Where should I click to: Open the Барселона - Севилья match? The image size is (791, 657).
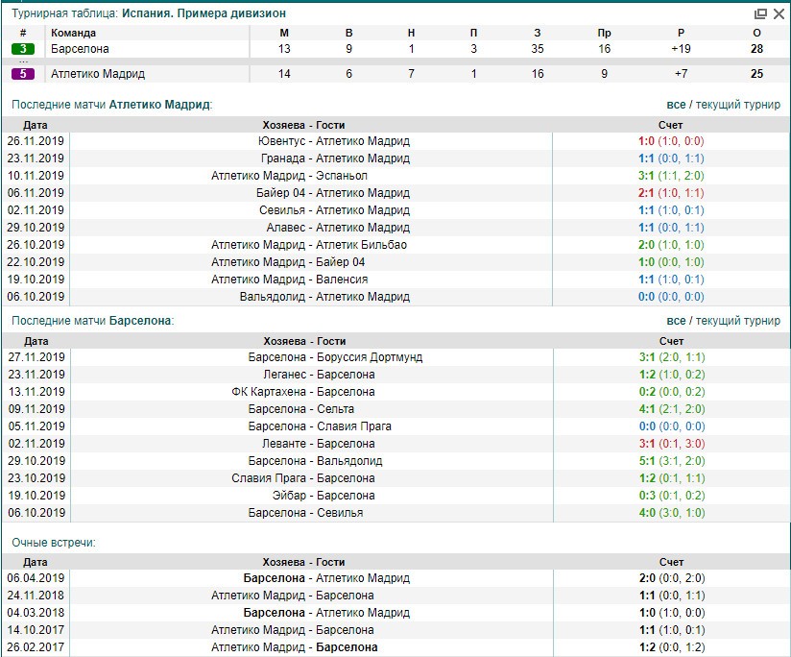305,513
